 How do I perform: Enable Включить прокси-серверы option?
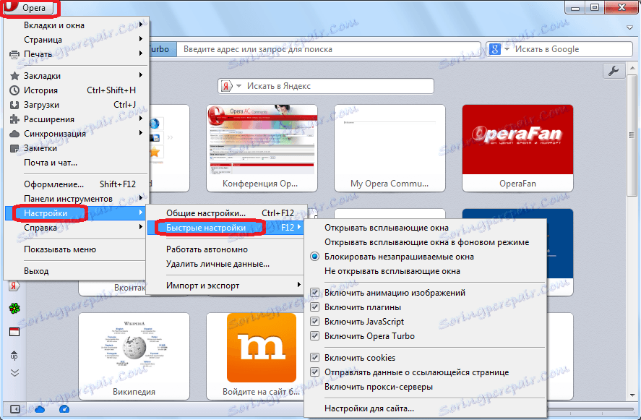425,387
